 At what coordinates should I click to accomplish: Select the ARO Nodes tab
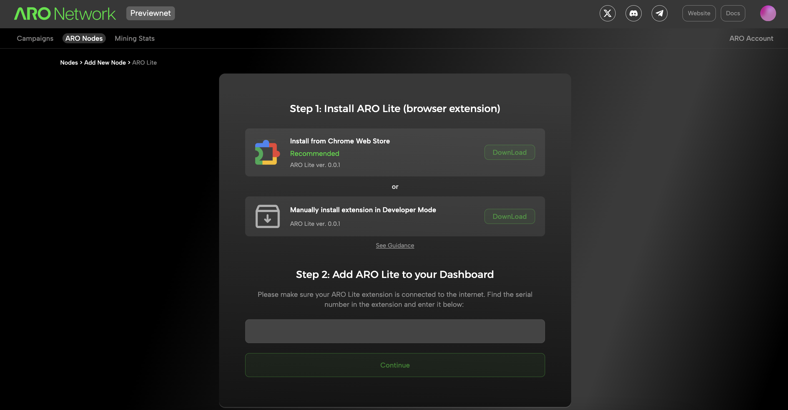coord(84,39)
